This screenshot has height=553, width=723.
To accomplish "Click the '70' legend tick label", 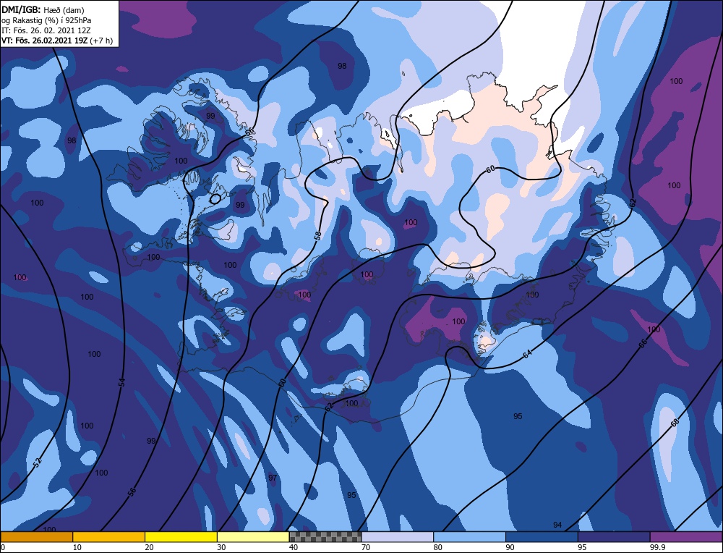I will pyautogui.click(x=366, y=547).
